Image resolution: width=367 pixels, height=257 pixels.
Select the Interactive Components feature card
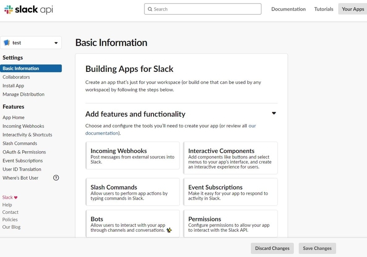(230, 158)
